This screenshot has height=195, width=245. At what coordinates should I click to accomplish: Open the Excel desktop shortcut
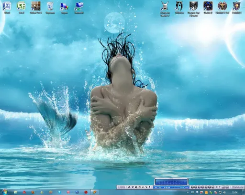click(22, 7)
